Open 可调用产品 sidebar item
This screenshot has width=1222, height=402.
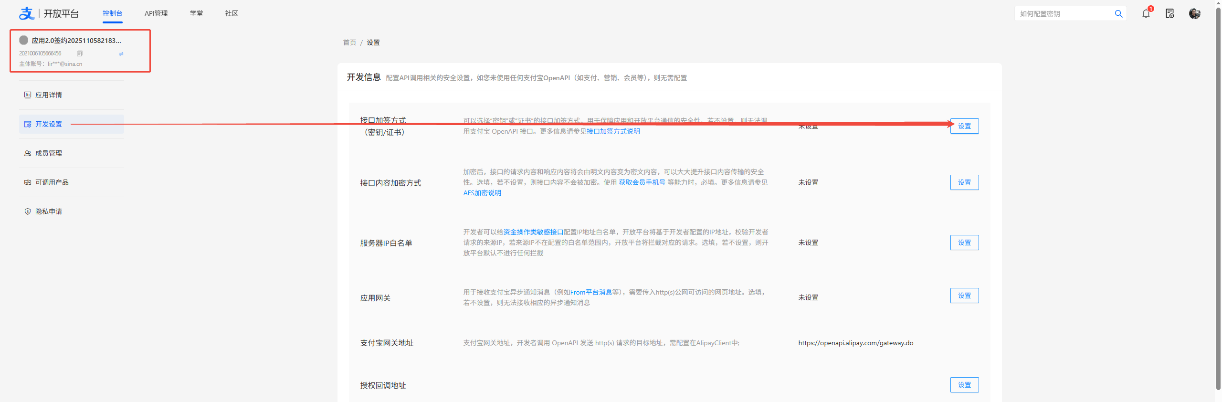pyautogui.click(x=52, y=182)
